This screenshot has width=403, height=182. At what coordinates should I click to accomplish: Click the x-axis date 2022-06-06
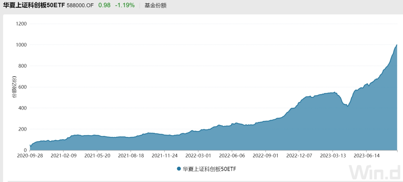point(232,155)
